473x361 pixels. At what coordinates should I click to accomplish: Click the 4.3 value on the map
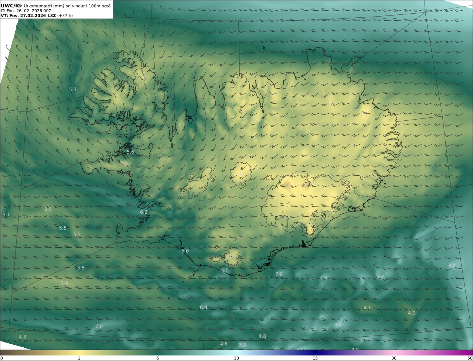tap(23, 337)
